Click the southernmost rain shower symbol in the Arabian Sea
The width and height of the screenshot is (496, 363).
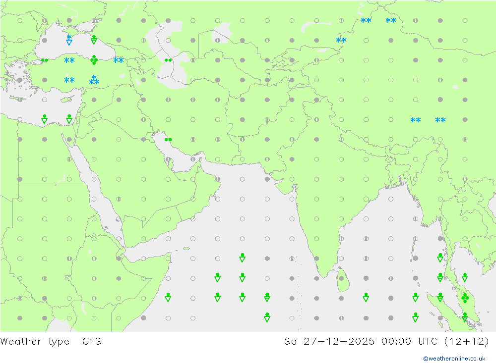[267, 317]
